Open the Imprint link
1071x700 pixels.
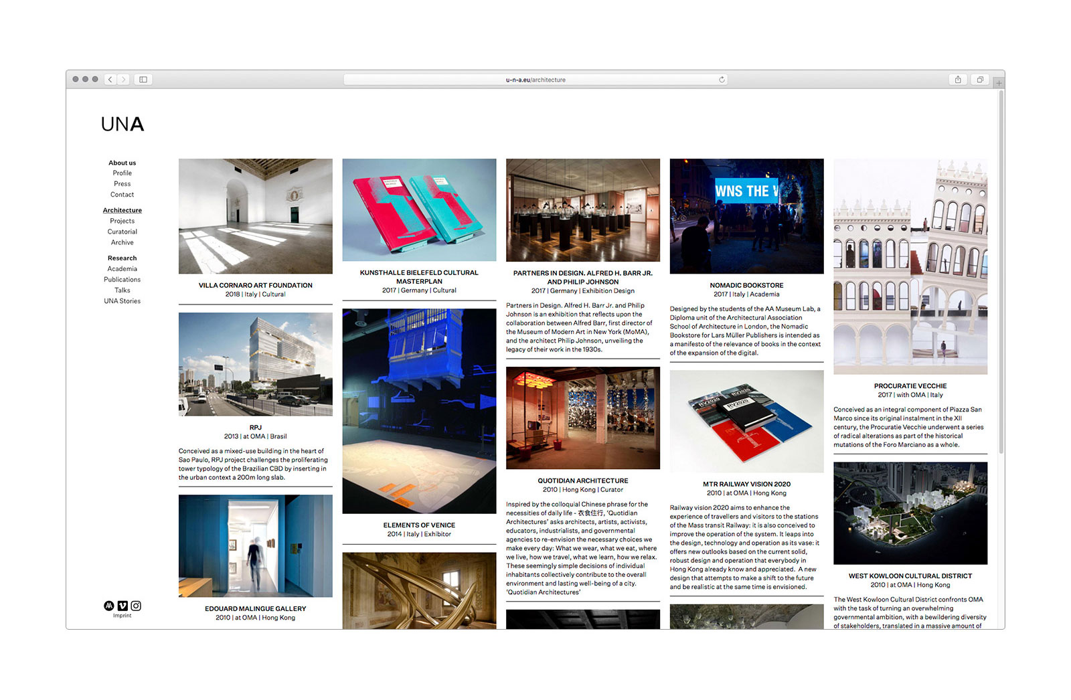(x=122, y=616)
